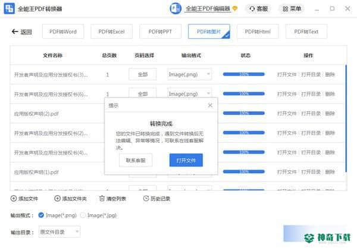357x251 pixels.
Task: Click 打开目录 link for 应用版权声明(1).pdf
Action: pyautogui.click(x=311, y=172)
